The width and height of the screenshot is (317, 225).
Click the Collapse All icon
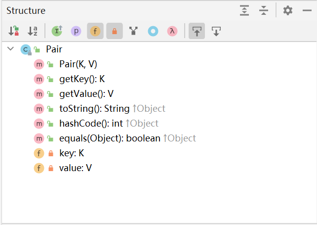[x=263, y=10]
